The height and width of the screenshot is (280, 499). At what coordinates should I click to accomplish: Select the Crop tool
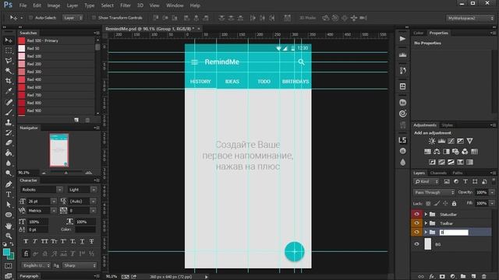click(9, 81)
